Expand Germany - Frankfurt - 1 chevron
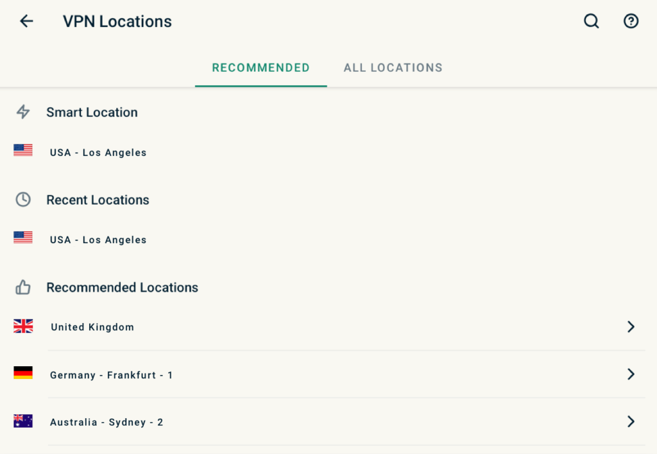This screenshot has height=454, width=657. [631, 374]
